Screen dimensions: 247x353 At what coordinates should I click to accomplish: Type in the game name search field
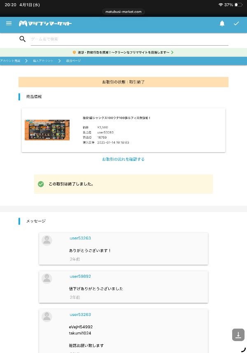coord(129,39)
